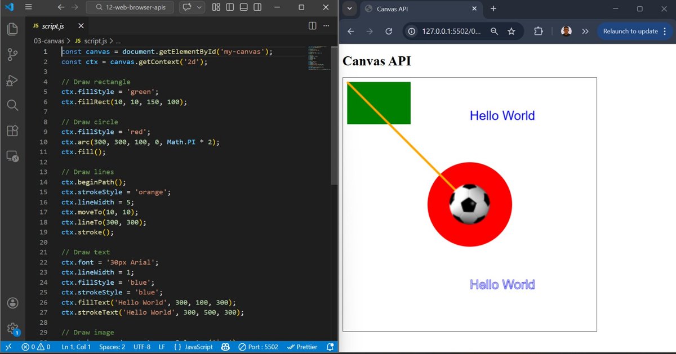Toggle the bottom panel
Screen dimensions: 676x354
(x=243, y=7)
